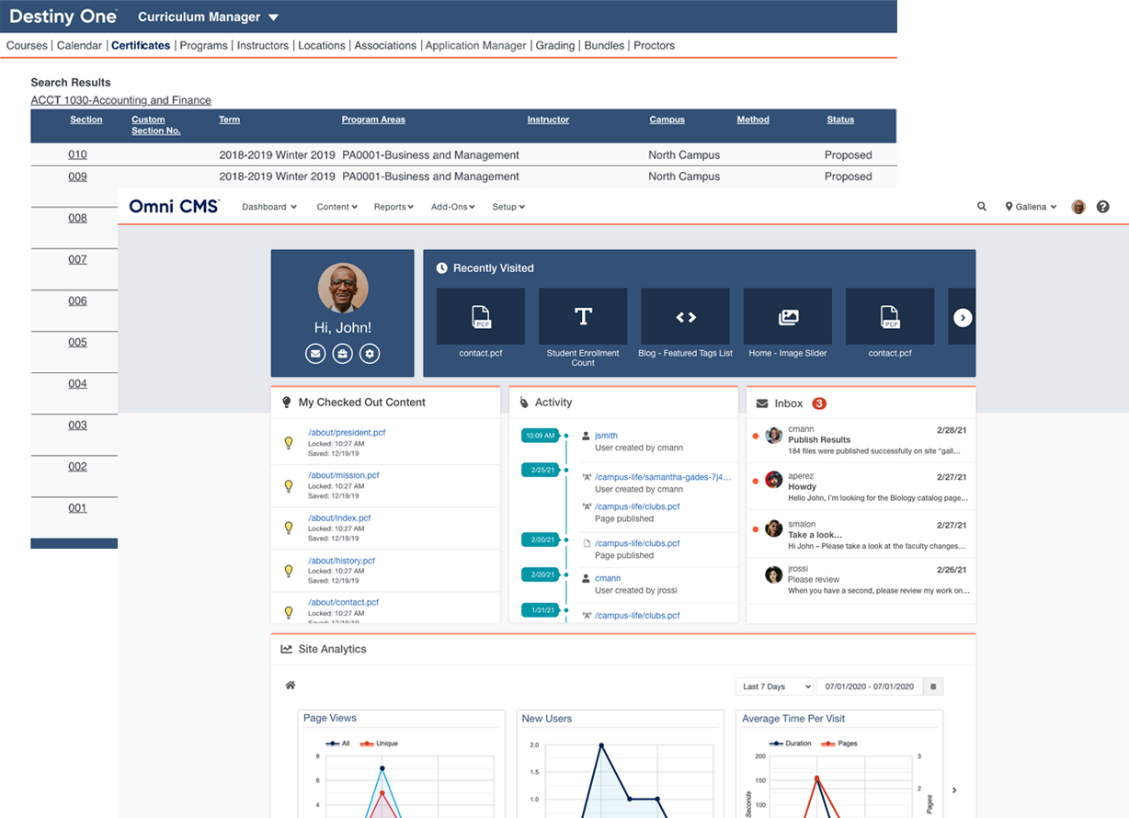Image resolution: width=1129 pixels, height=818 pixels.
Task: Click the envelope icon under Hi, John!
Action: tap(315, 353)
